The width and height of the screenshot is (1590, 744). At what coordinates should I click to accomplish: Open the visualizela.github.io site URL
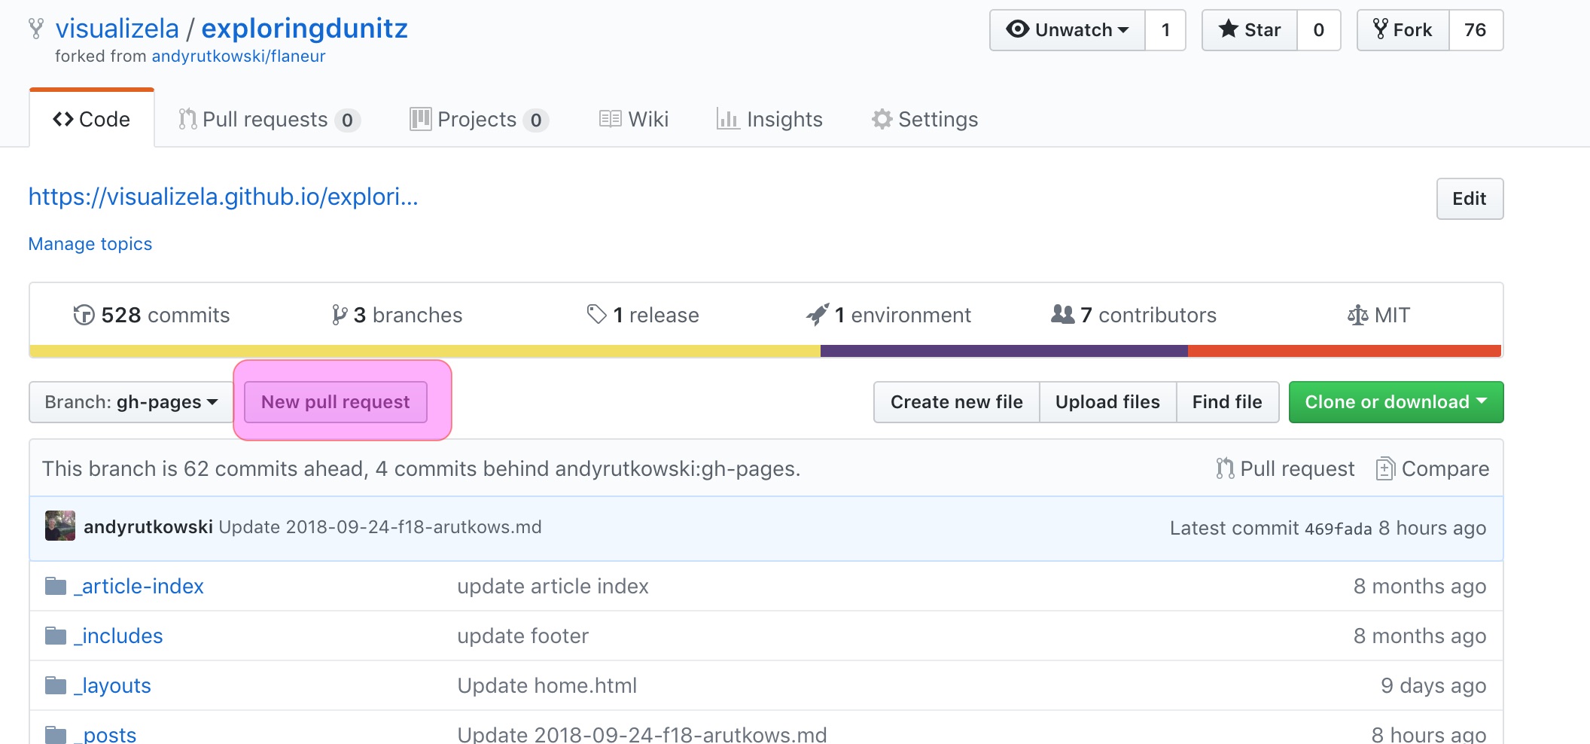(224, 197)
